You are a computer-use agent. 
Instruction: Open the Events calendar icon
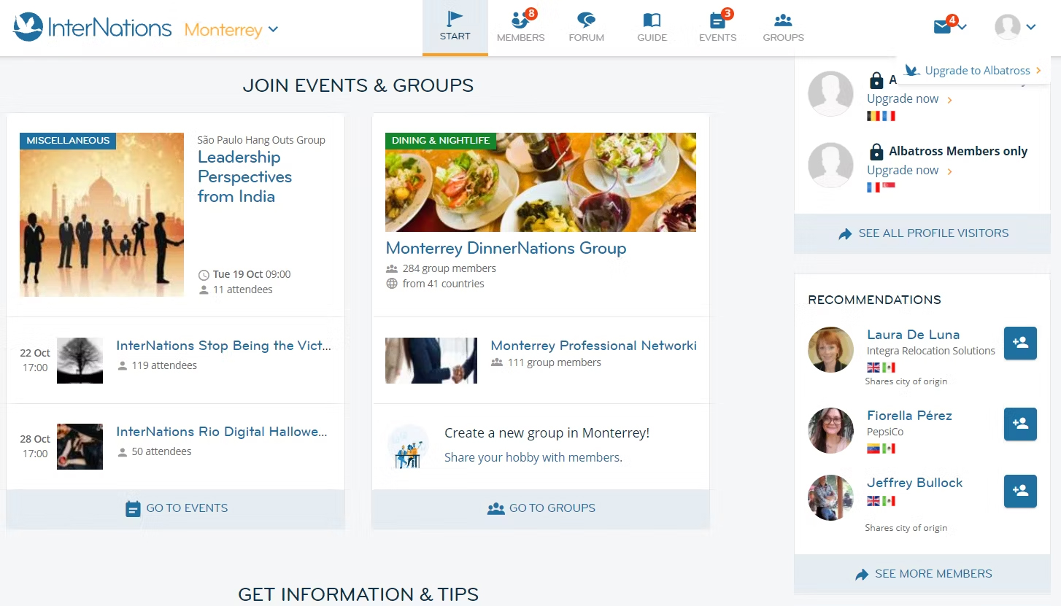tap(717, 20)
